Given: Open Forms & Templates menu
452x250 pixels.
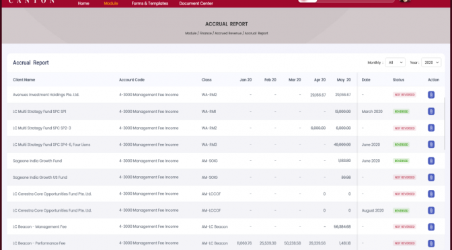Looking at the screenshot, I should click(x=149, y=3).
